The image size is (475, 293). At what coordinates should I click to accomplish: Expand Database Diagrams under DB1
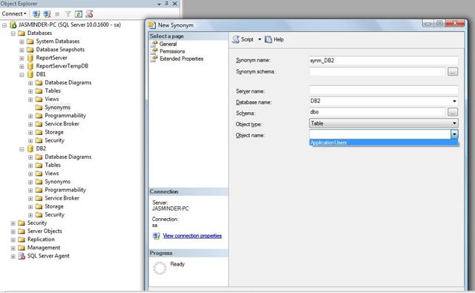(x=30, y=83)
